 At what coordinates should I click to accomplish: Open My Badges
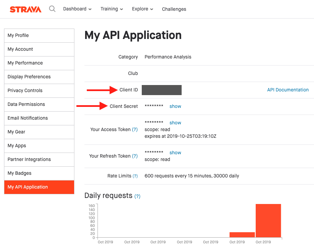coord(39,173)
